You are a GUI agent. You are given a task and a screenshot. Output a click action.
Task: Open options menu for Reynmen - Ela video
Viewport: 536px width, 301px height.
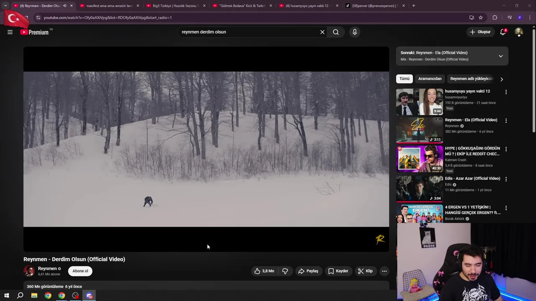[x=506, y=121]
